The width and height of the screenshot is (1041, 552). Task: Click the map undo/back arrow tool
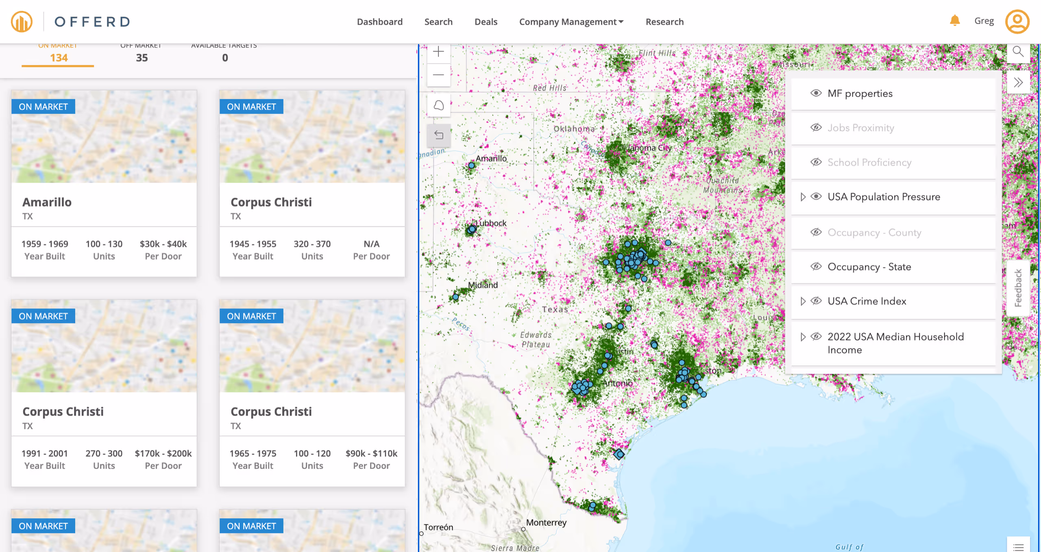438,135
